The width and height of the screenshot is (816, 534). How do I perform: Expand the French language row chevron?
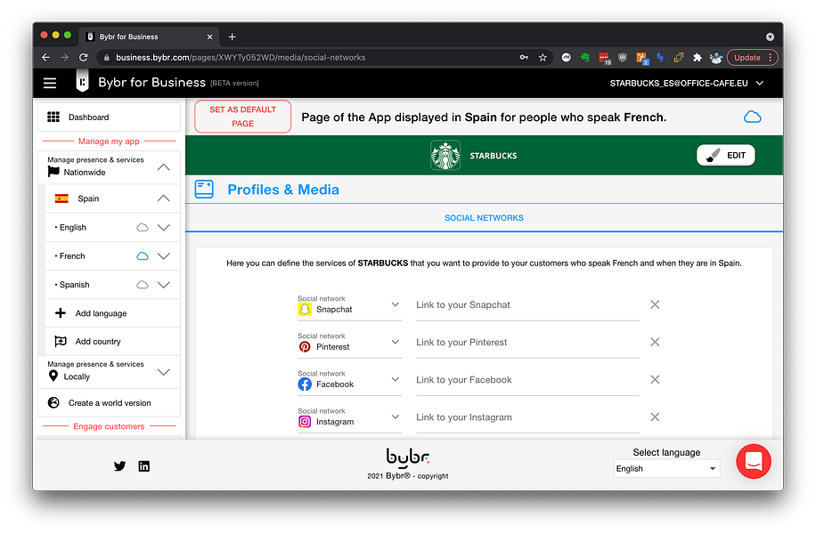click(163, 256)
